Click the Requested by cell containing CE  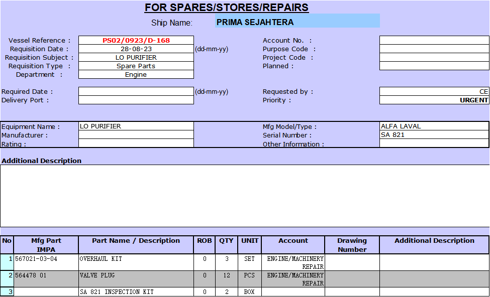point(434,92)
